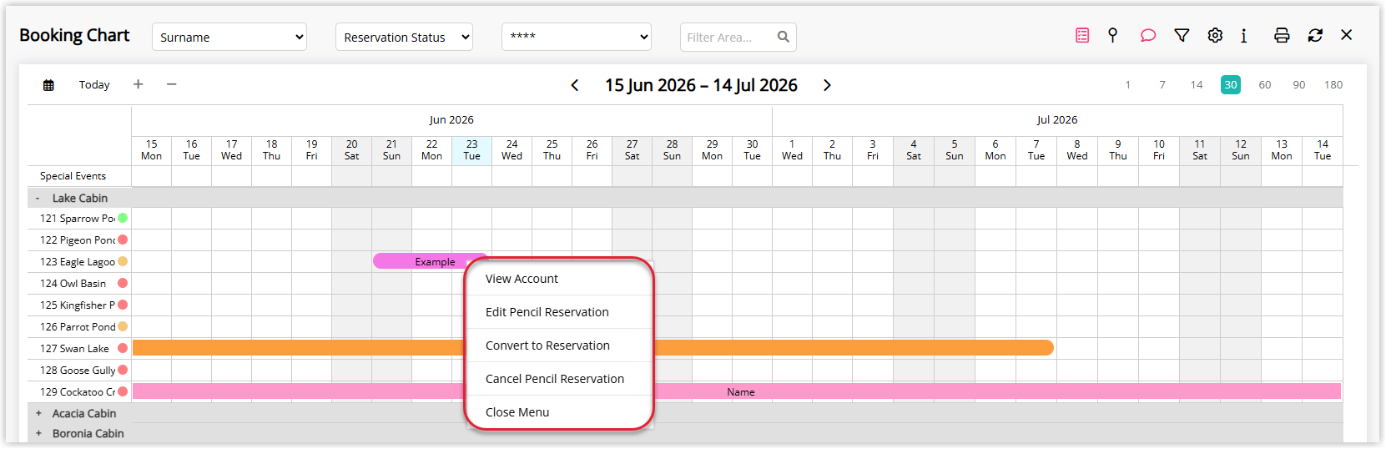Image resolution: width=1386 pixels, height=449 pixels.
Task: Click the Special Events row label
Action: click(x=73, y=176)
